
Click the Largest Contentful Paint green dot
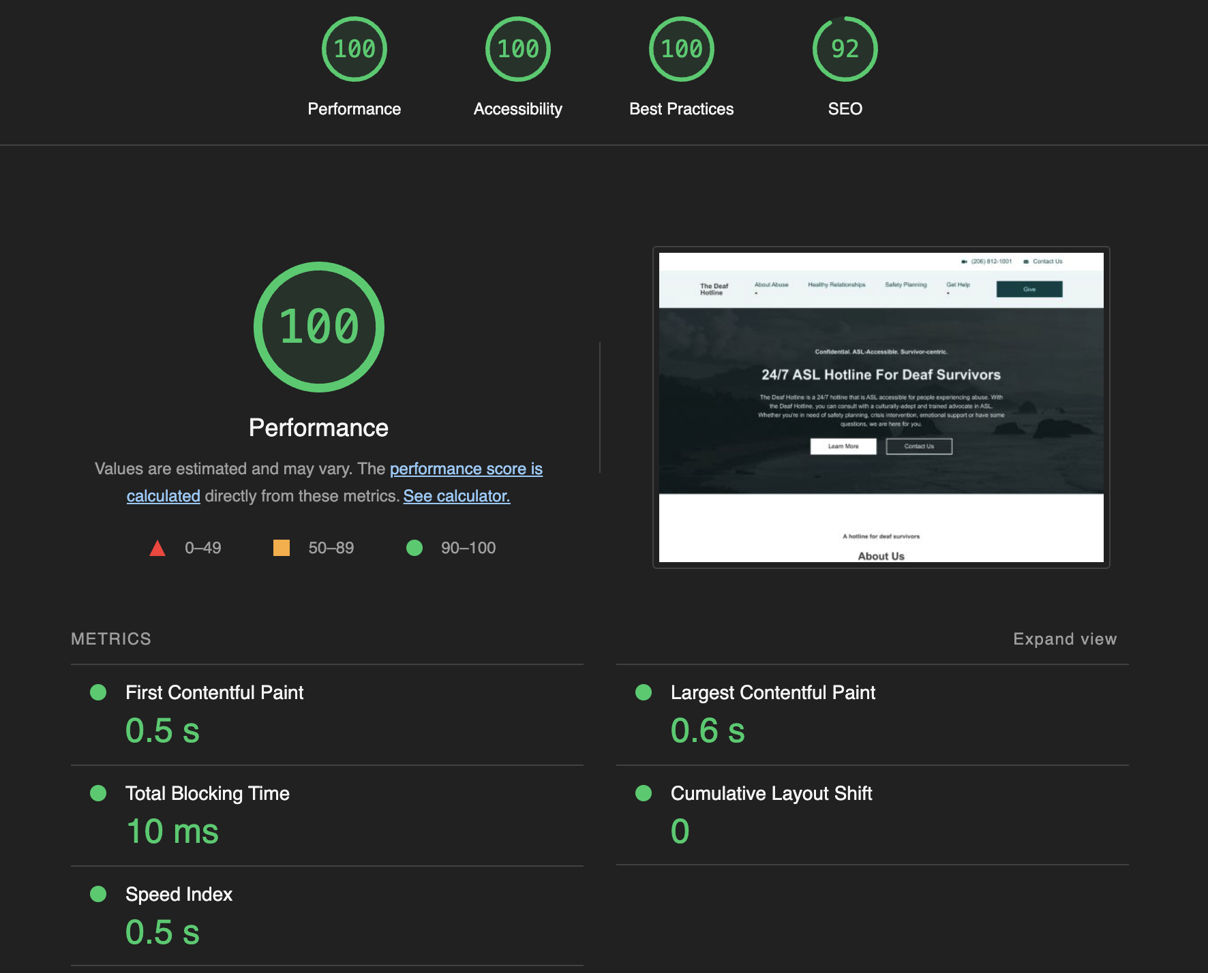pyautogui.click(x=644, y=692)
